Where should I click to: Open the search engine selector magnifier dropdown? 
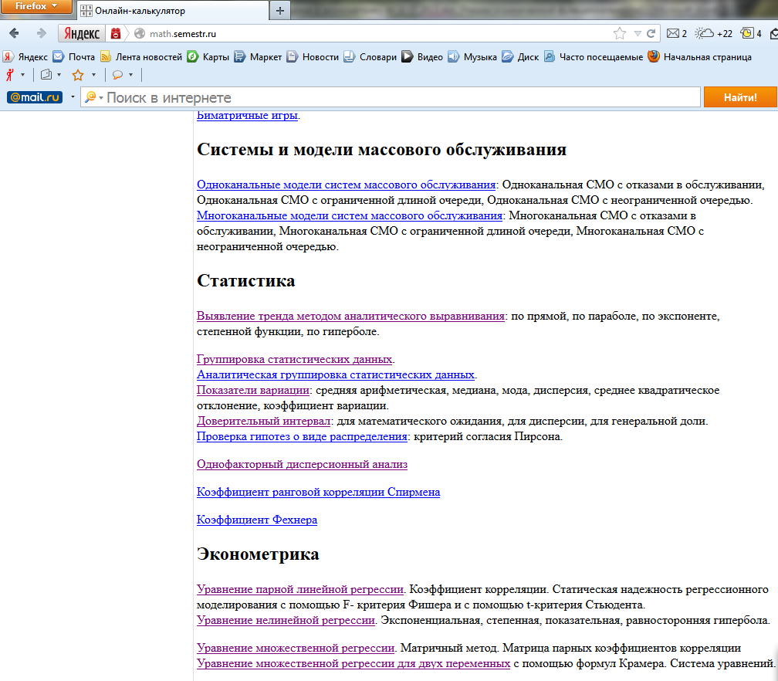coord(93,97)
